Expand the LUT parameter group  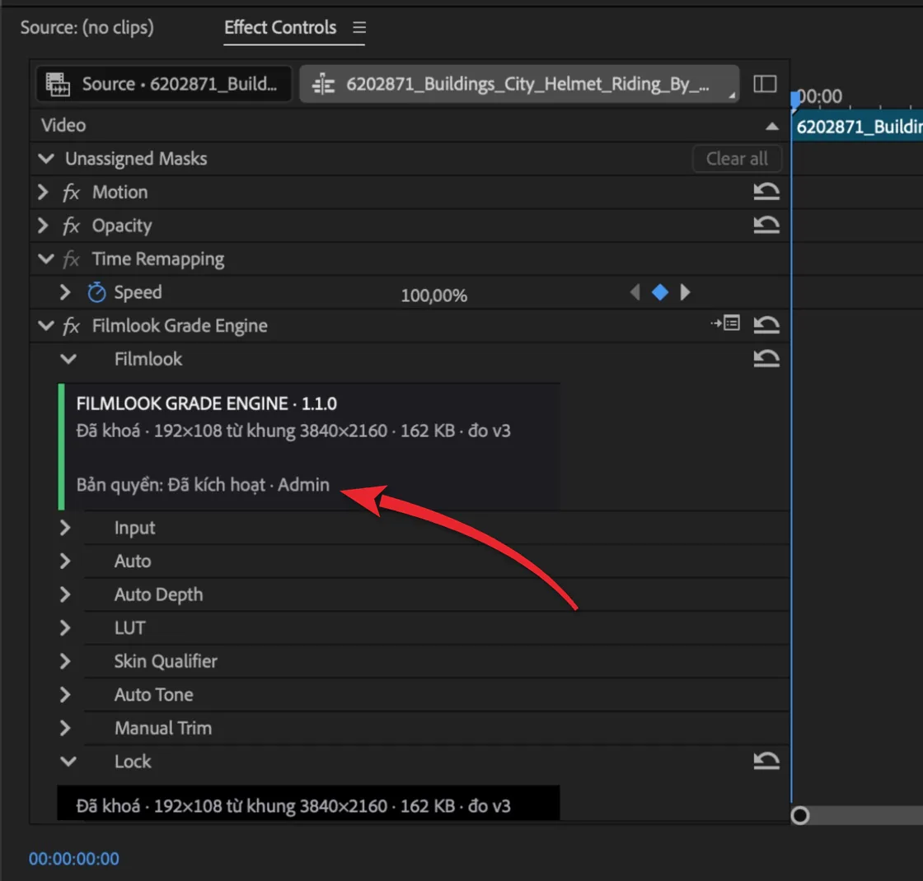65,628
